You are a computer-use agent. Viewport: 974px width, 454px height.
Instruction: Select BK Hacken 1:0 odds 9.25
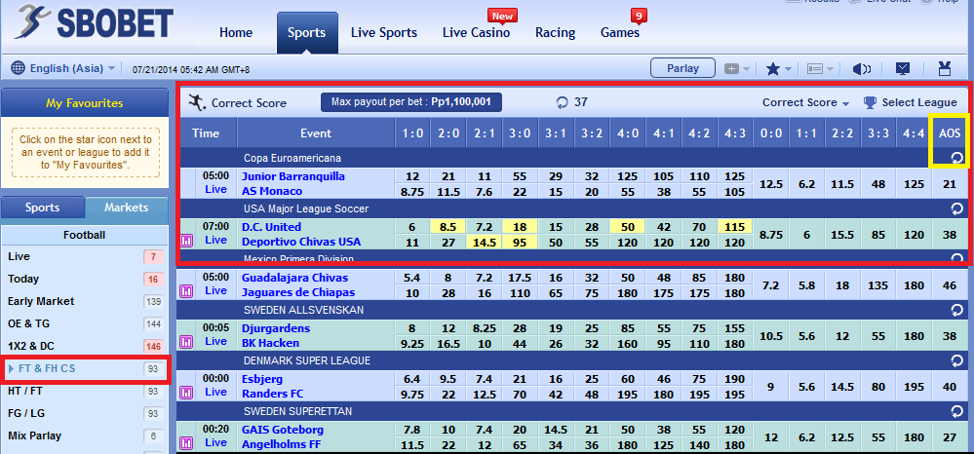412,343
